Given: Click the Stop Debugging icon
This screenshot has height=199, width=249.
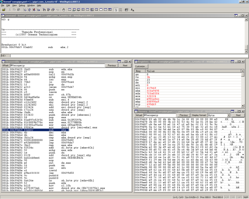Looking at the screenshot, I should click(x=34, y=10).
